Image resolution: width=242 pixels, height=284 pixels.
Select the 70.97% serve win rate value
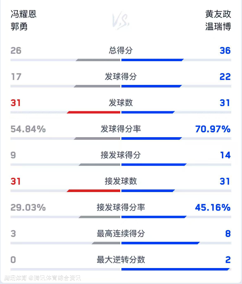pyautogui.click(x=213, y=129)
